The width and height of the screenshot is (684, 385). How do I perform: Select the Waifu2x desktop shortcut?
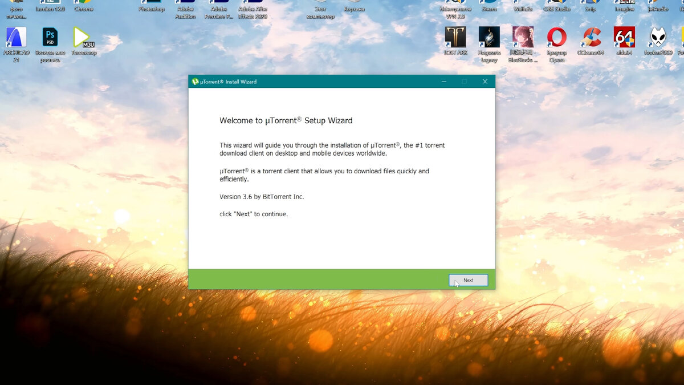(x=523, y=6)
